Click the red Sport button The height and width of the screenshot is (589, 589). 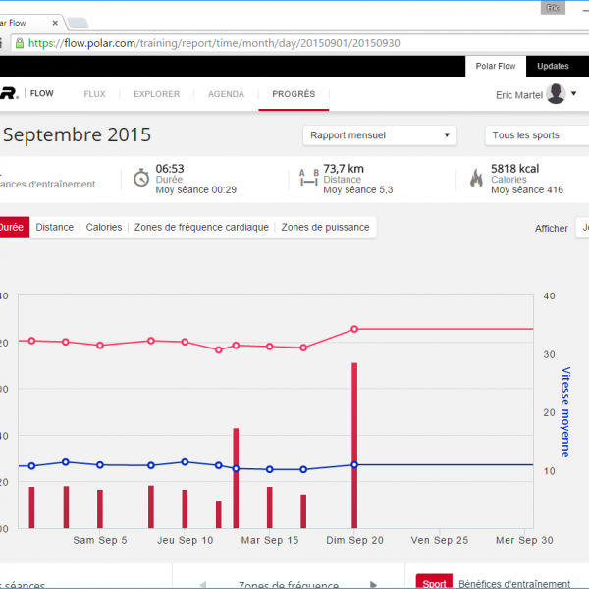(434, 583)
